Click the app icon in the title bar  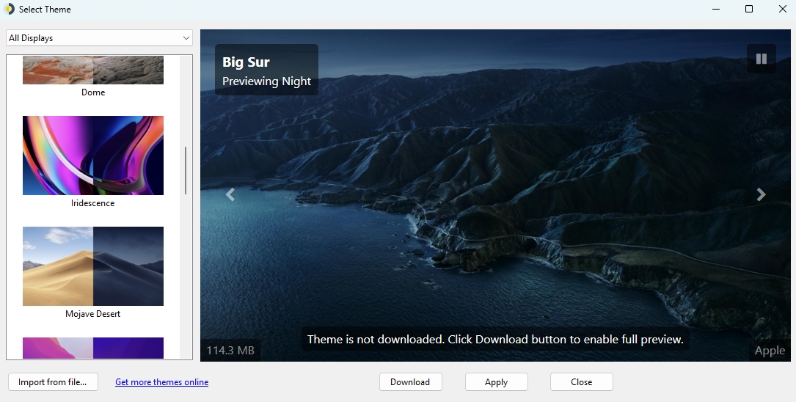pos(10,10)
